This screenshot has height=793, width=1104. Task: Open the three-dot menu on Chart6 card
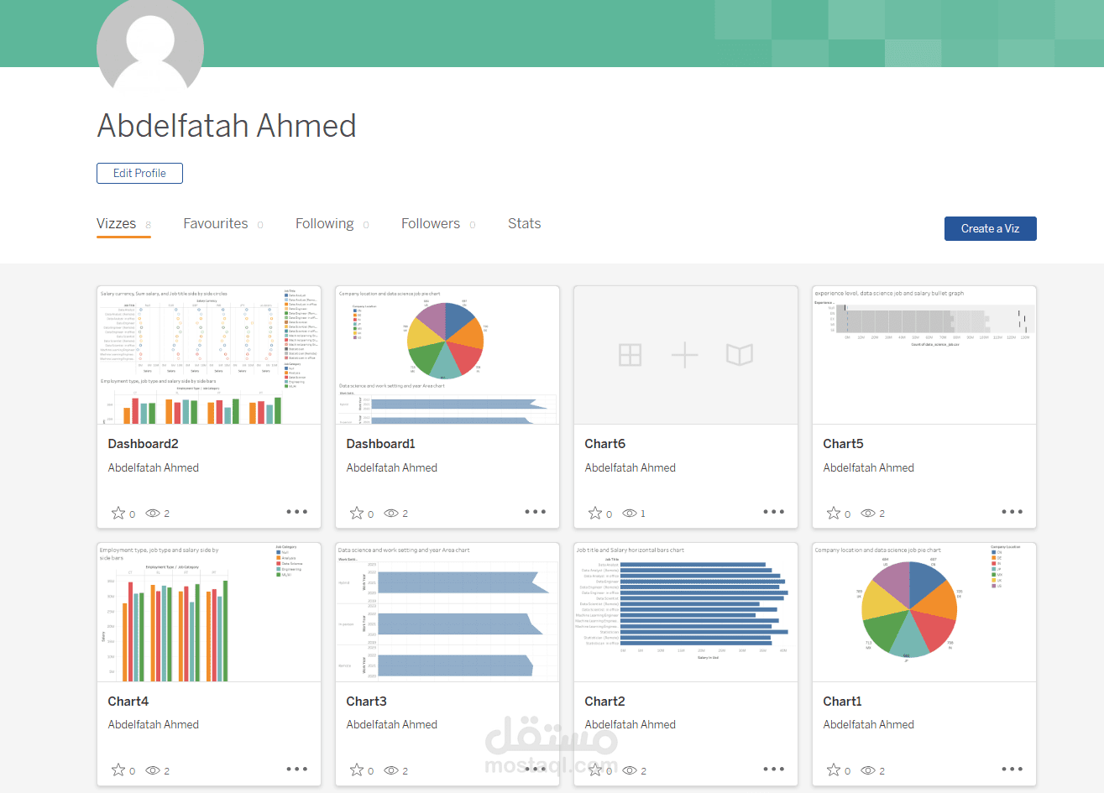[774, 511]
